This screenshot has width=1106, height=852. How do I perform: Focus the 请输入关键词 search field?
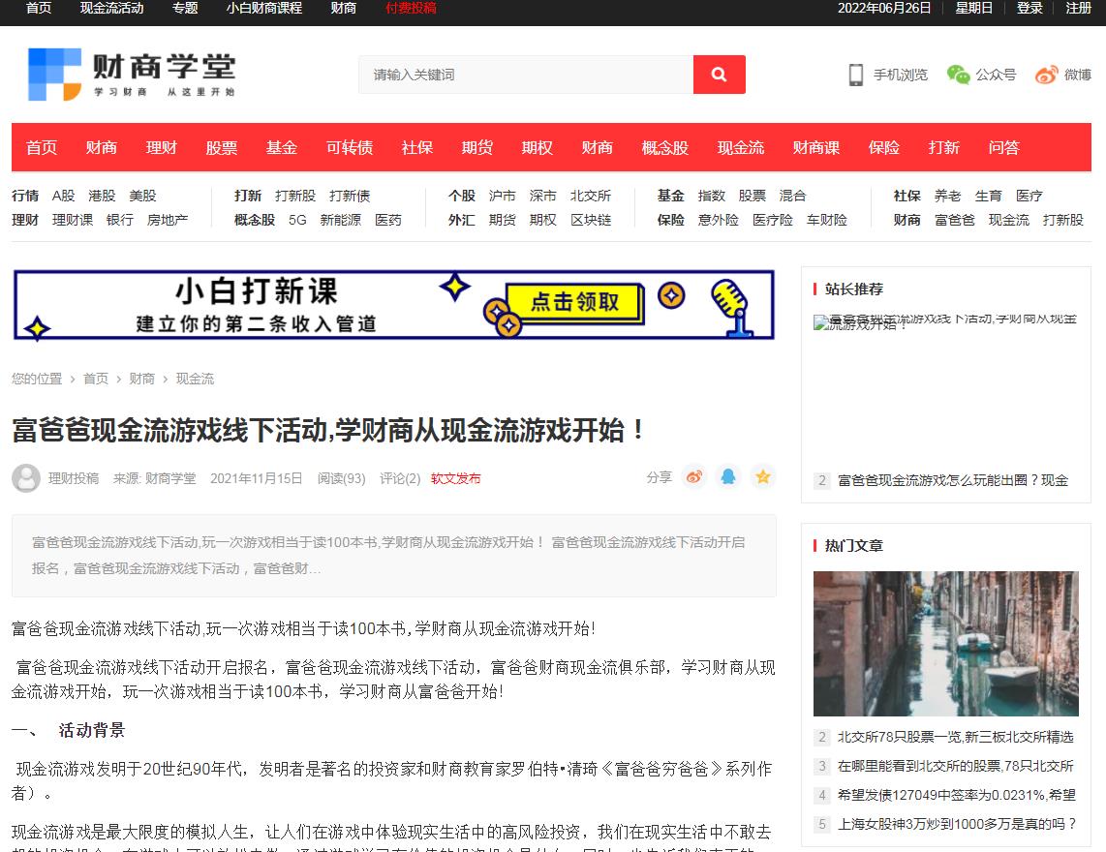click(526, 74)
